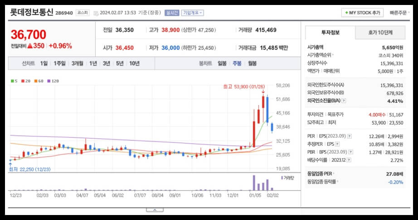Image resolution: width=418 pixels, height=220 pixels.
Task: Click the 투자의견 label
Action: (x=315, y=115)
